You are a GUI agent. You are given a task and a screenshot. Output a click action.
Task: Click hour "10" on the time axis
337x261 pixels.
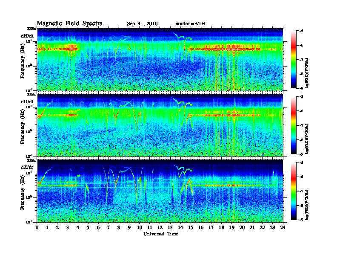tap(140, 228)
